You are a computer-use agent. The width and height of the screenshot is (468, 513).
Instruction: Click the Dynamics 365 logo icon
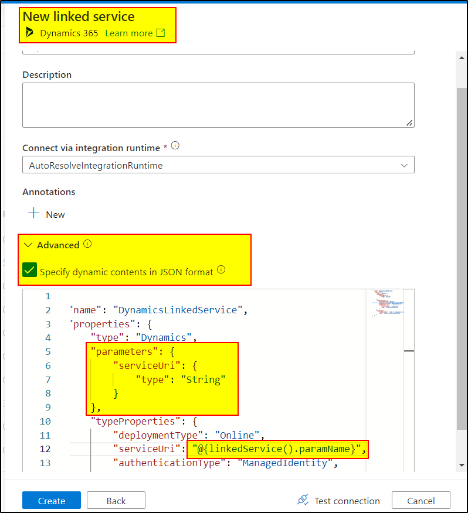click(x=29, y=32)
